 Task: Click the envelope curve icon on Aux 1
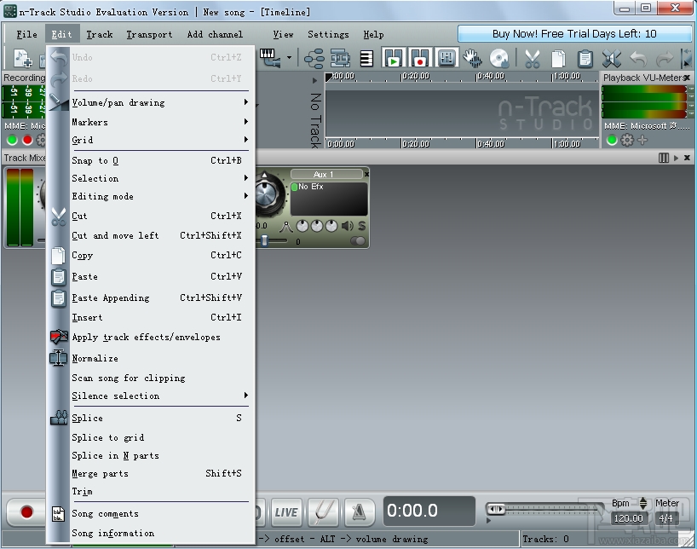pyautogui.click(x=285, y=227)
